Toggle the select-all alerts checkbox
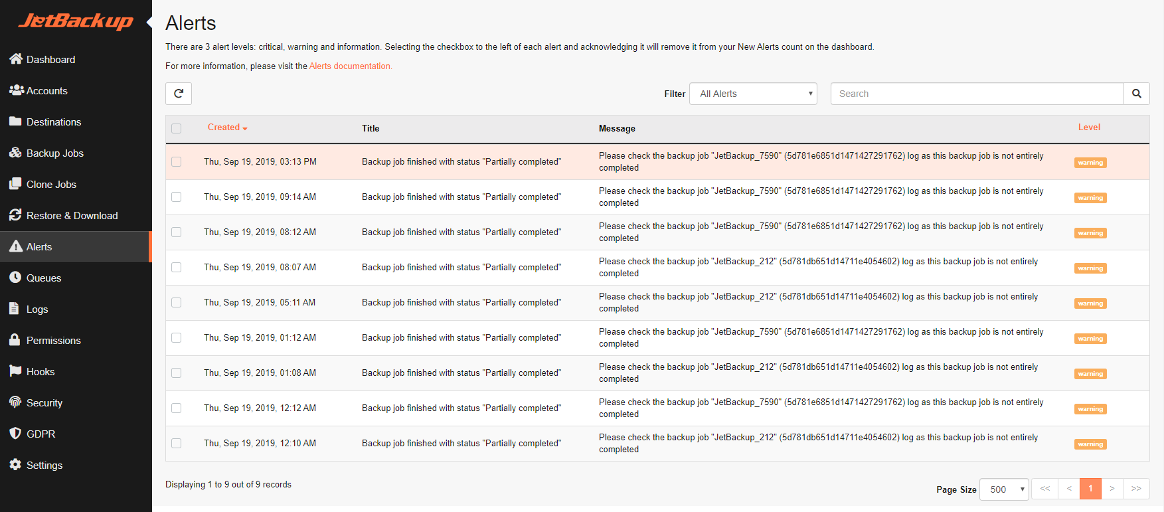Screen dimensions: 1164x512 point(176,129)
